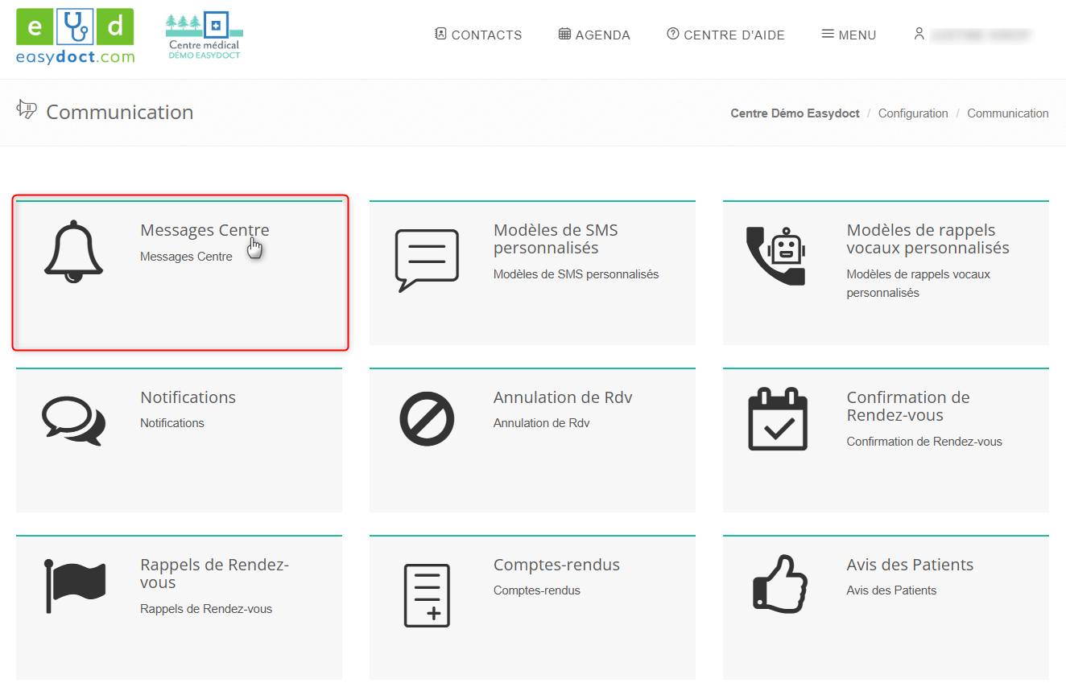
Task: Click the flag icon on Rappels de Rendez-vous
Action: pyautogui.click(x=74, y=586)
